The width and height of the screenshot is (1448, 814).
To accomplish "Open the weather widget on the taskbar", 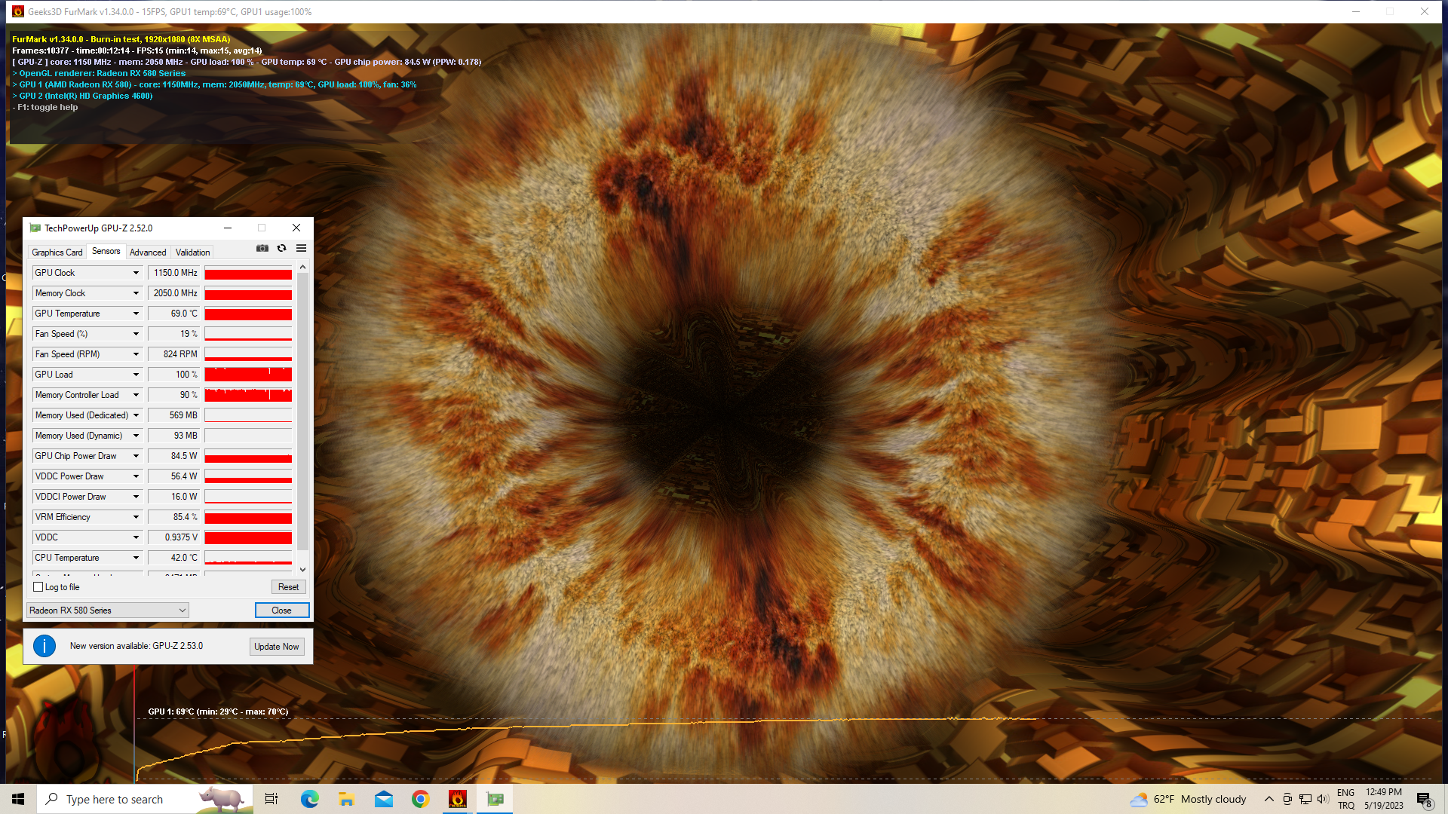I will pyautogui.click(x=1188, y=799).
